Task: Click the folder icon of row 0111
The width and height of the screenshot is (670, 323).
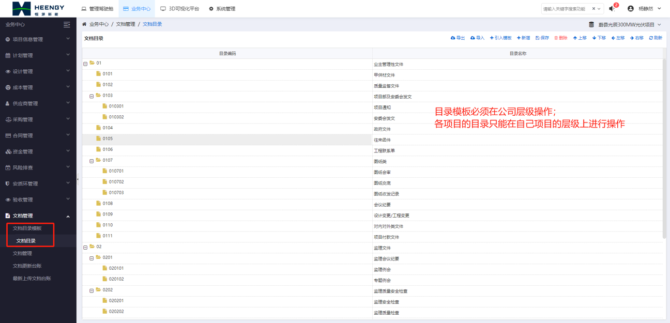Action: click(98, 236)
